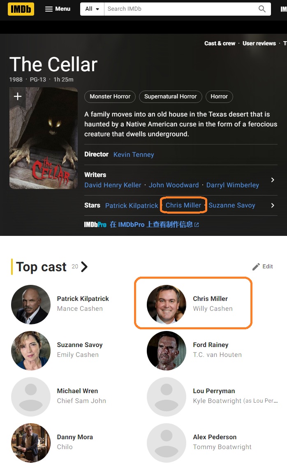Submit search with magnifier icon
Image resolution: width=287 pixels, height=473 pixels.
(x=262, y=9)
